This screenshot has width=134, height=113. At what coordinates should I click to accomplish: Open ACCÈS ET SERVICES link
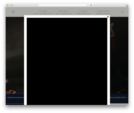click(x=103, y=14)
